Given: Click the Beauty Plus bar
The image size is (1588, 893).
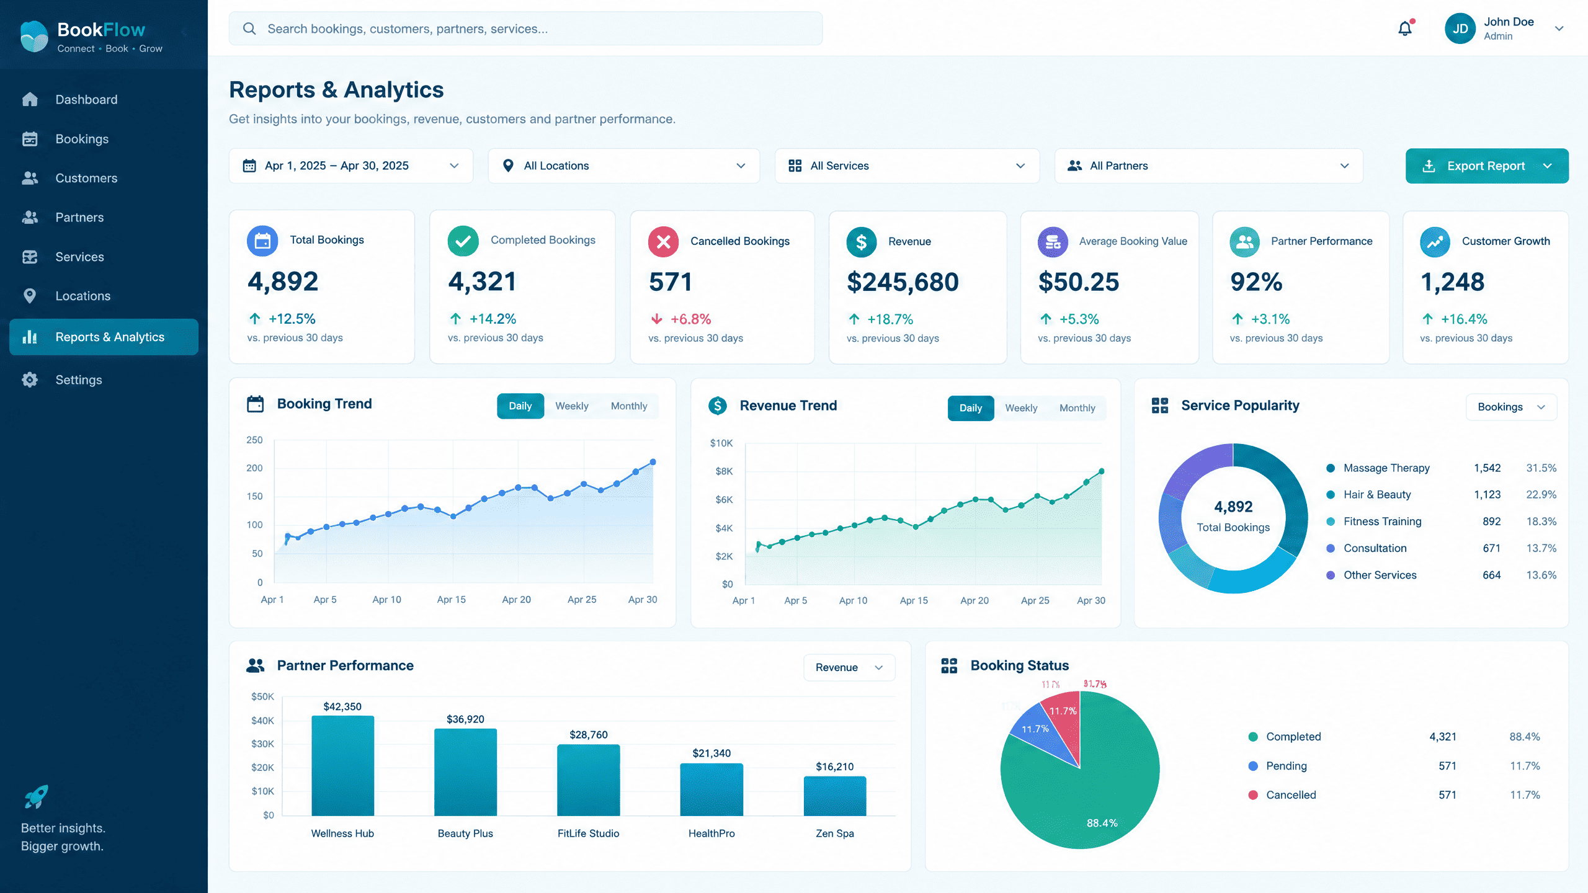Looking at the screenshot, I should tap(465, 772).
